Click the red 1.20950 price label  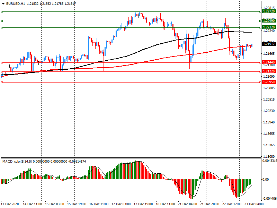[x=269, y=82]
